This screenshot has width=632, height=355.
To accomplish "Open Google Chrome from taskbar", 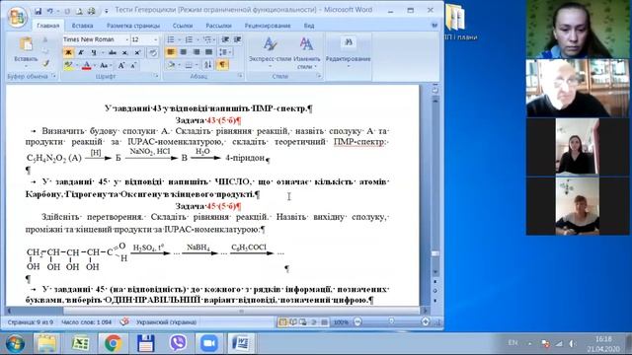I will (x=113, y=343).
